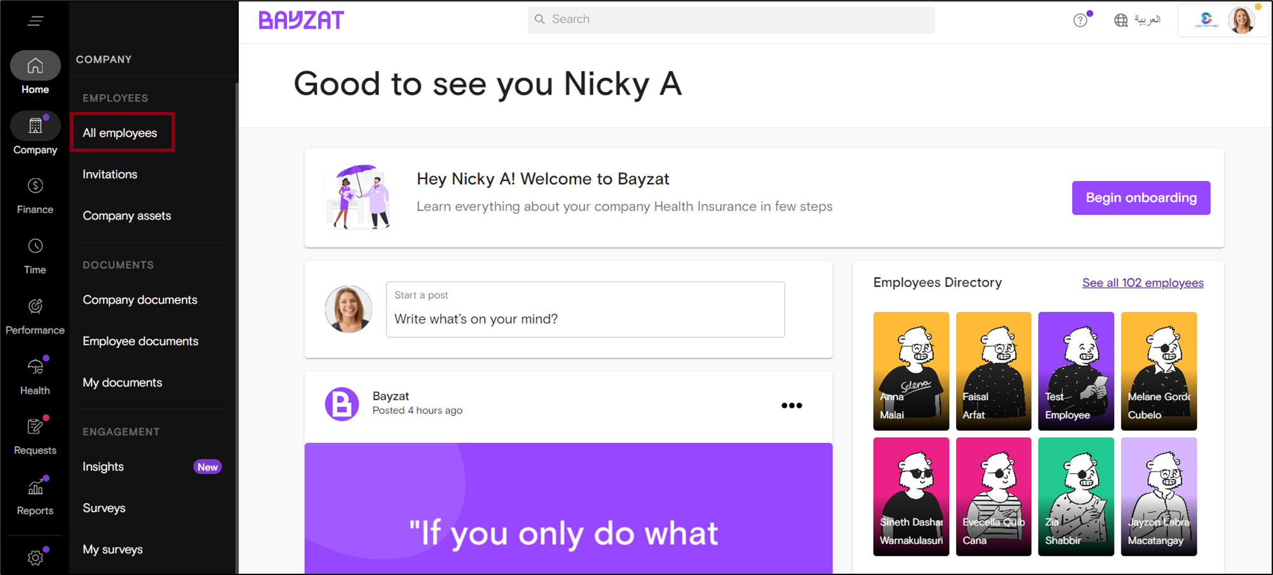Image resolution: width=1273 pixels, height=575 pixels.
Task: Open the Home section icon
Action: [x=36, y=65]
